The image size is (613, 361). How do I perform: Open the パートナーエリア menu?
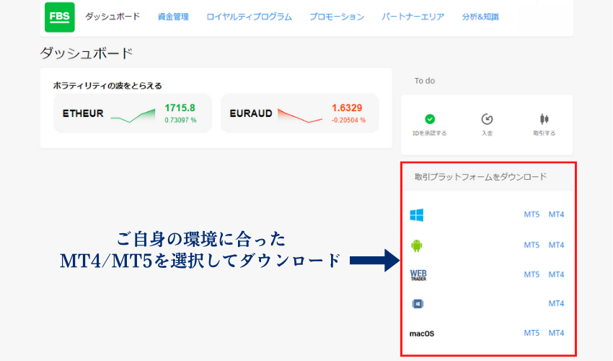pos(413,17)
